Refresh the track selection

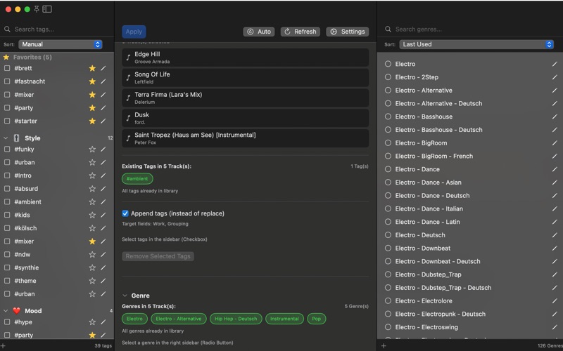(301, 32)
